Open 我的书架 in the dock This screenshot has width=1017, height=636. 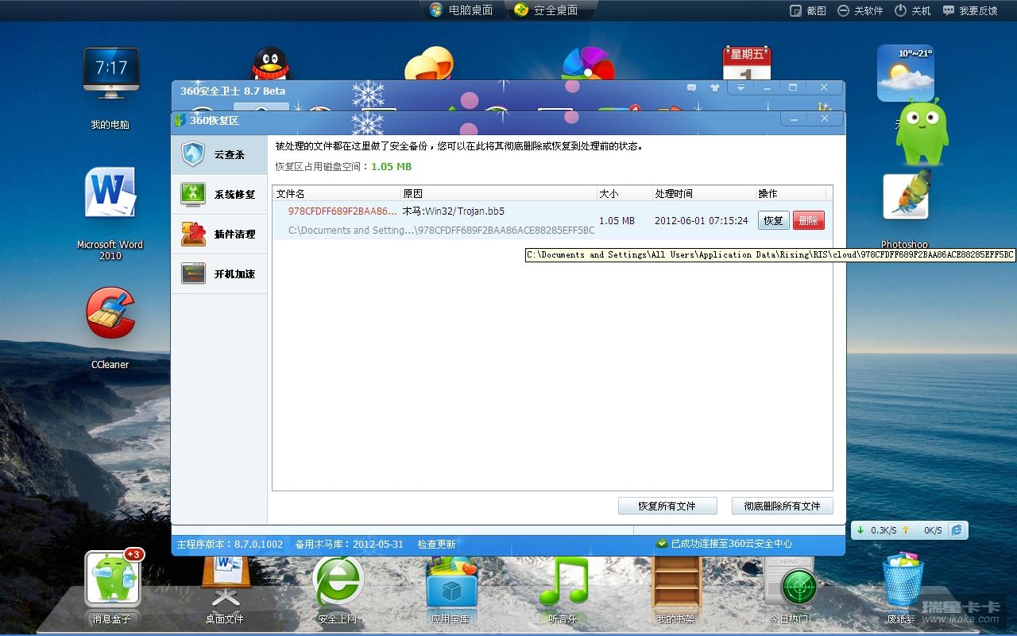pyautogui.click(x=676, y=589)
